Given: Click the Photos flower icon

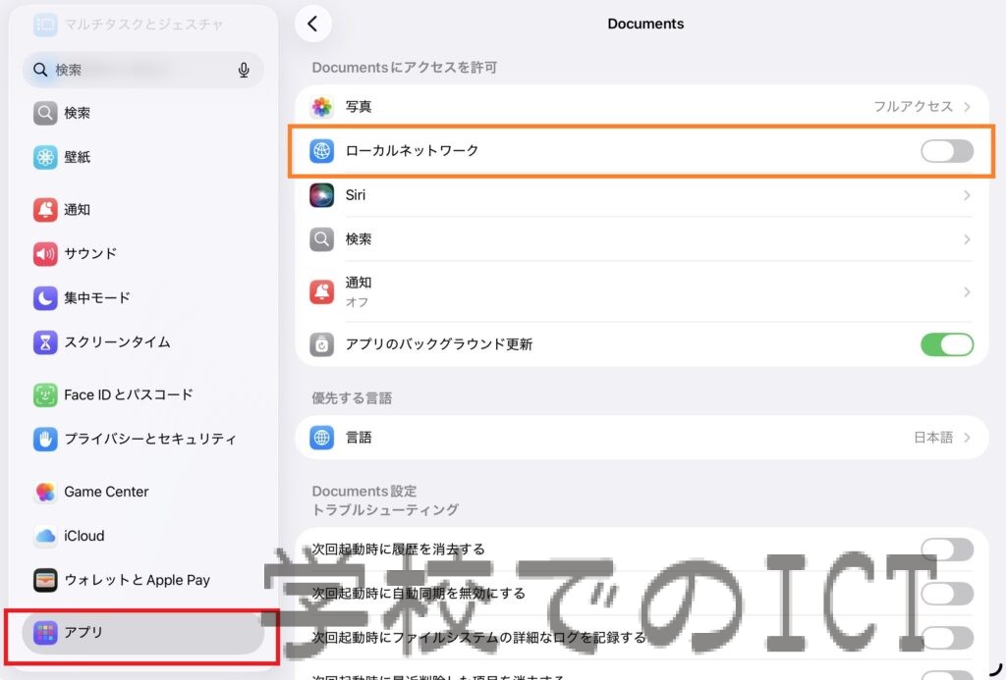Looking at the screenshot, I should click(322, 107).
